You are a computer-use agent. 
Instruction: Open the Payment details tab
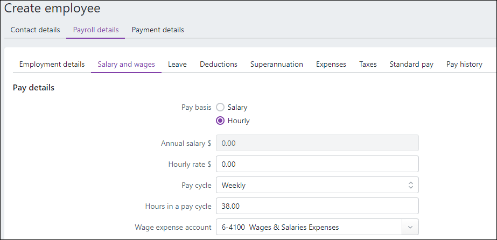pyautogui.click(x=158, y=30)
